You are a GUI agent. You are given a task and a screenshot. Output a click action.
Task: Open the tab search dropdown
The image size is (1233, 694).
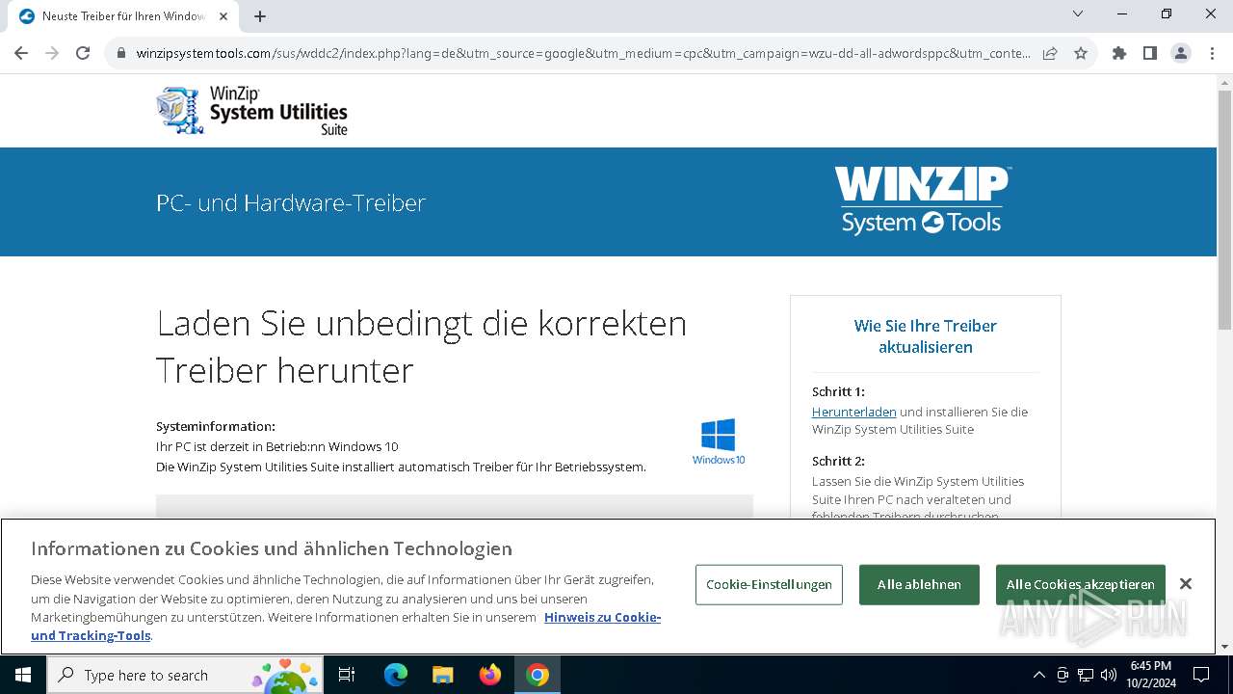coord(1078,13)
